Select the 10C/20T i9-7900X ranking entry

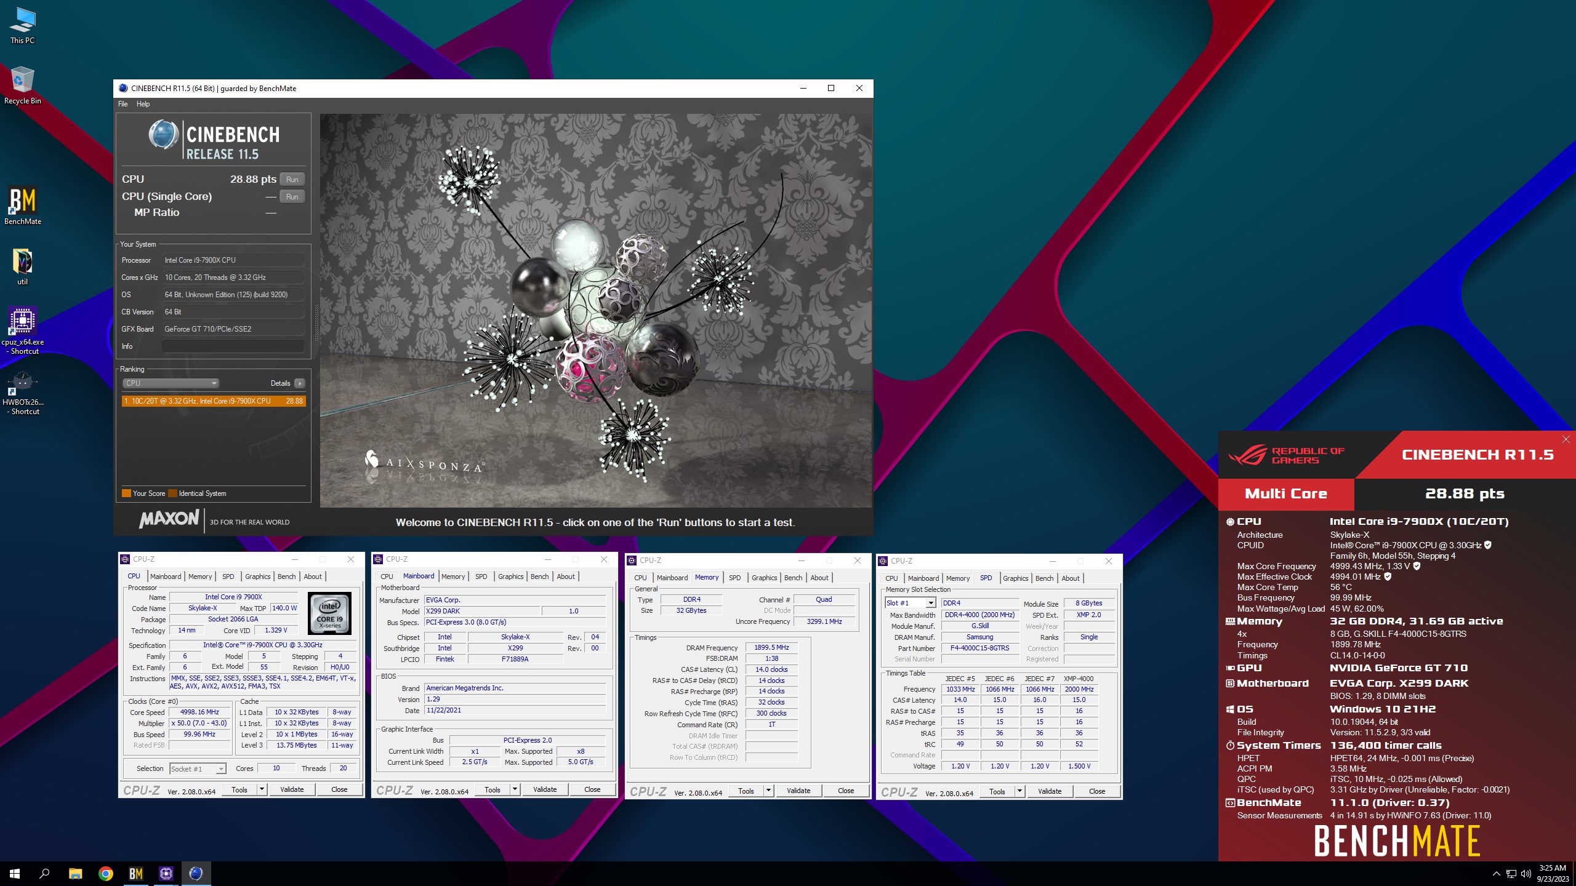214,401
